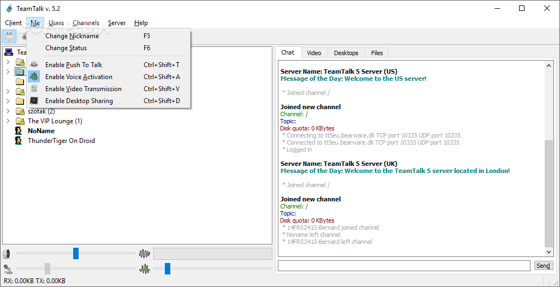Click the speaker volume icon
560x287 pixels.
click(6, 254)
